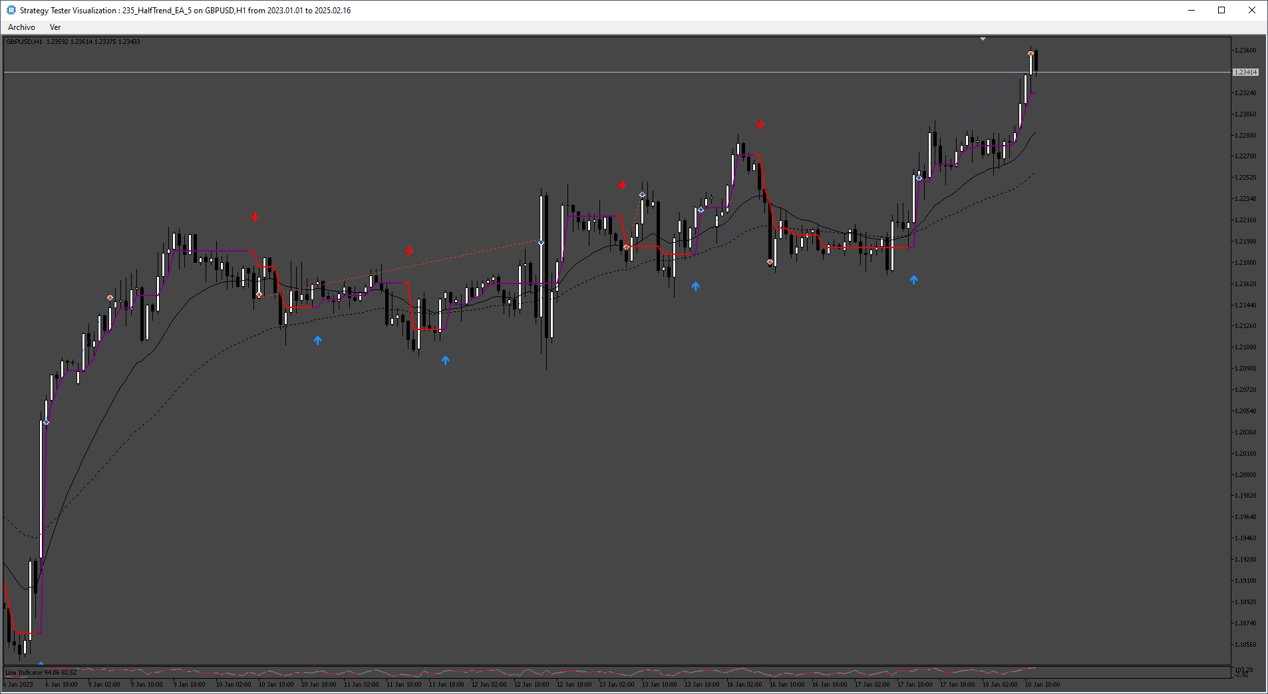Click the 1.23600 price scale label

(1246, 51)
